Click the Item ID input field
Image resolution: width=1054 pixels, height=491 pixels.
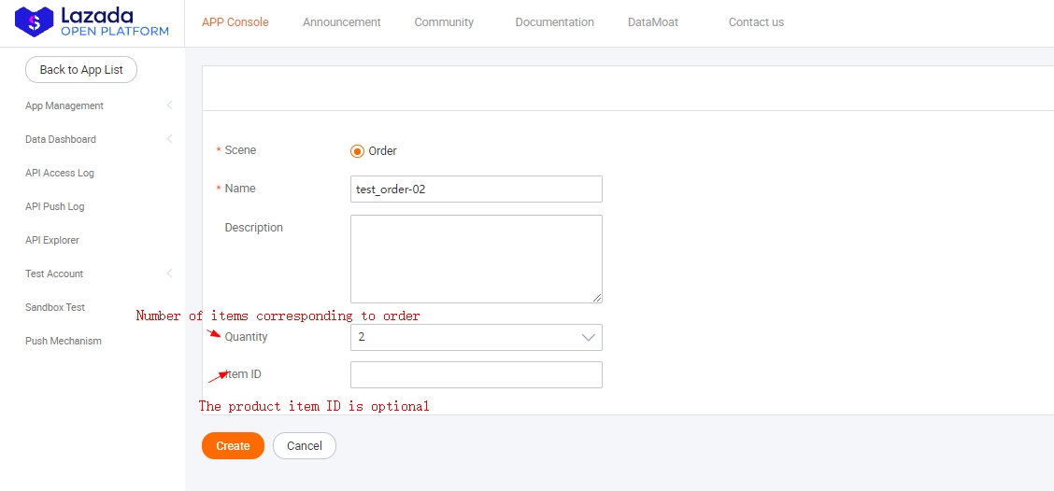click(476, 374)
